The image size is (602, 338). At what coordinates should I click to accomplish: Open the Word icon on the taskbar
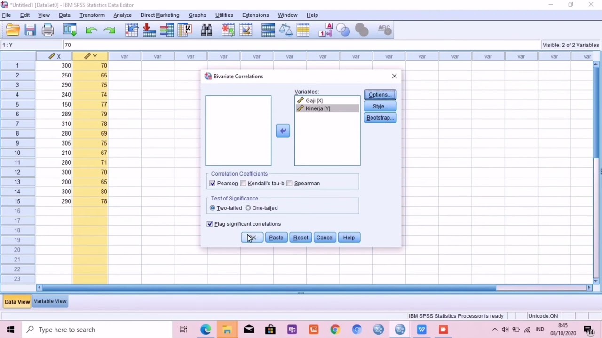pos(421,330)
